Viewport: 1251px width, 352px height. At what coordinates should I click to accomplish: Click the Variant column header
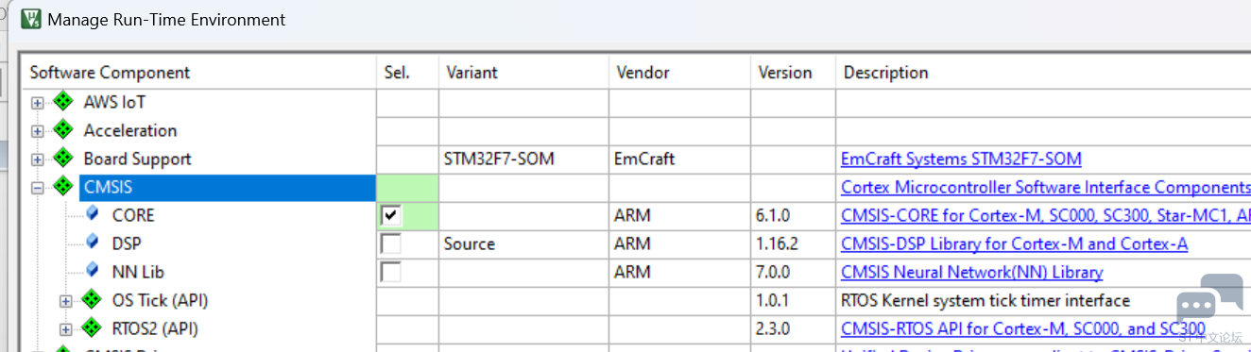523,73
